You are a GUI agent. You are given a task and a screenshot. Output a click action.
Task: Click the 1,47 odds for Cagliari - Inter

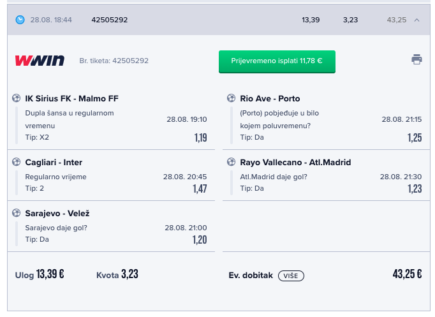[x=200, y=189]
